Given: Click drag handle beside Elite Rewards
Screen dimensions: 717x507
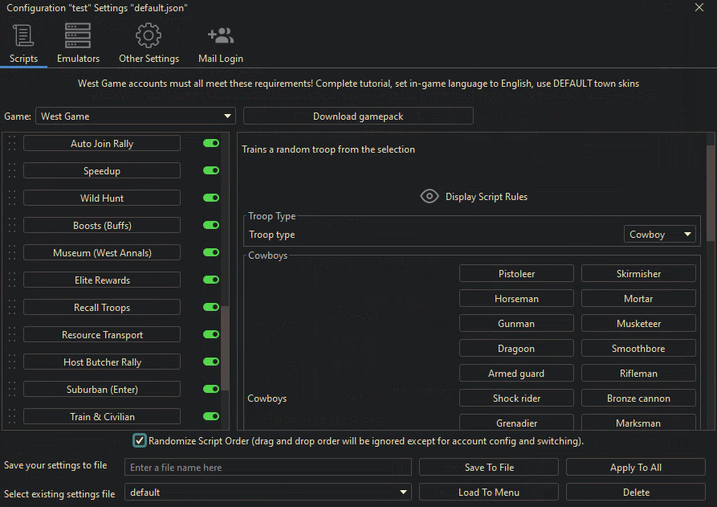Looking at the screenshot, I should 12,280.
